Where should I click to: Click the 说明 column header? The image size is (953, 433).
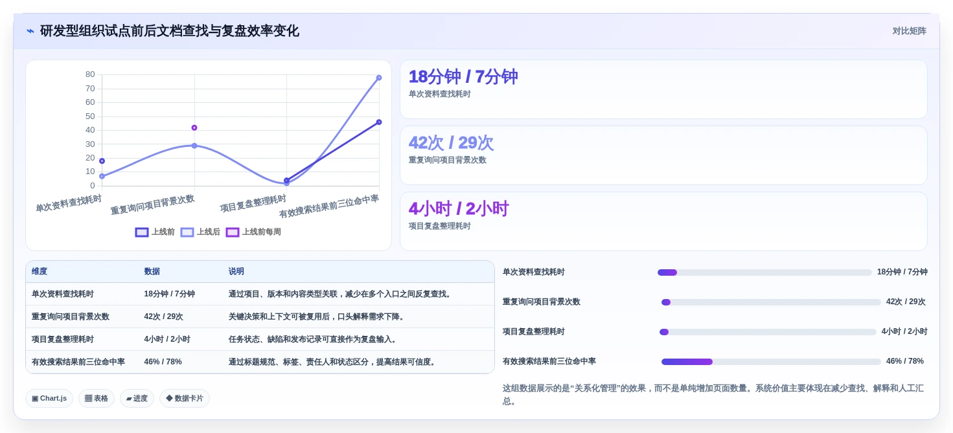pos(236,272)
